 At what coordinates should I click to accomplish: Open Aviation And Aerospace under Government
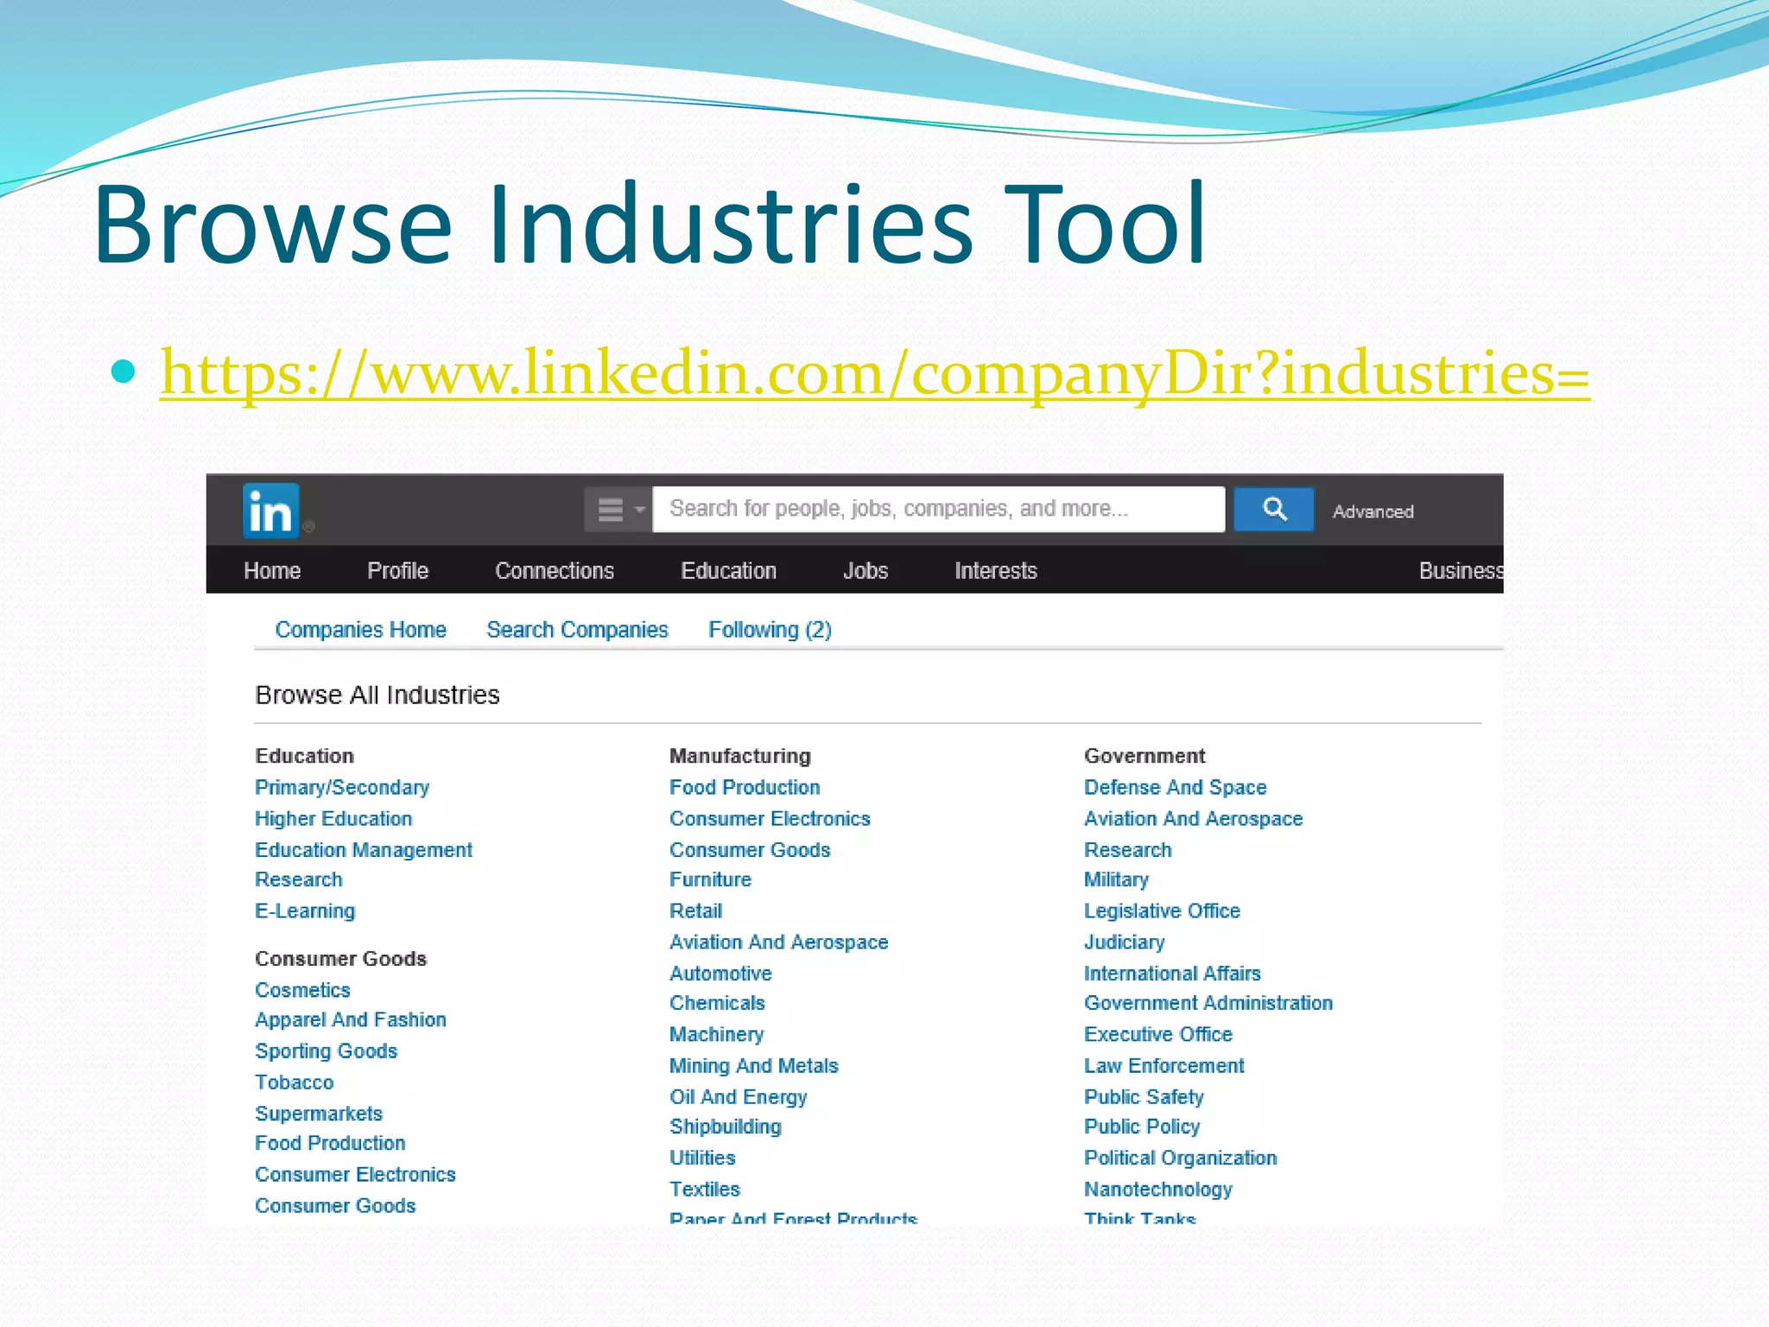click(x=1193, y=819)
